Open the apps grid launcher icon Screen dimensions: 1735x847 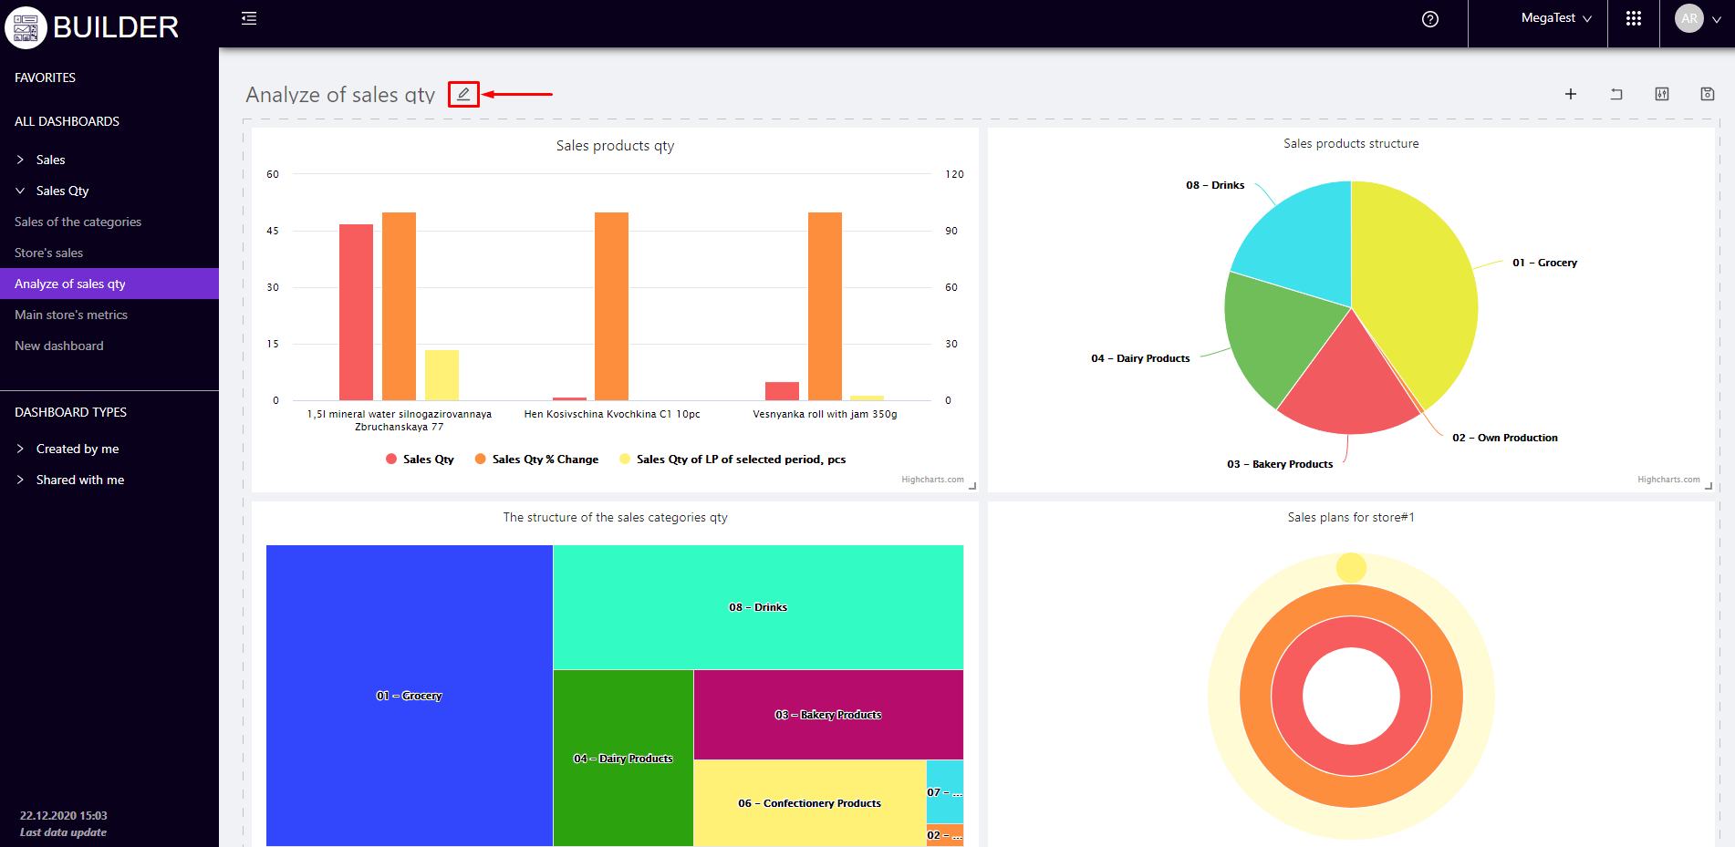pyautogui.click(x=1634, y=19)
